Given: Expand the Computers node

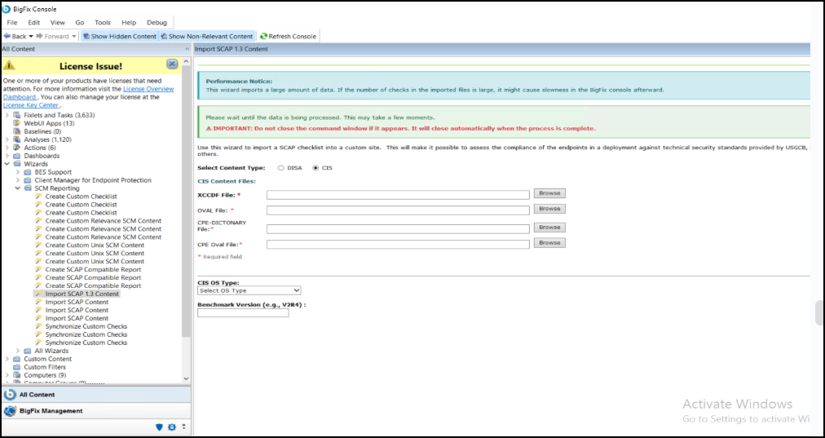Looking at the screenshot, I should [7, 375].
